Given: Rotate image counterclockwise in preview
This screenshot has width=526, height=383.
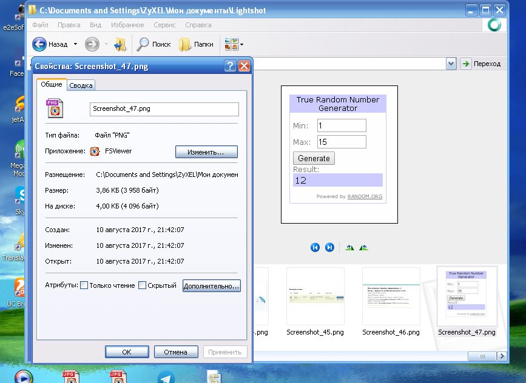Looking at the screenshot, I should 363,247.
